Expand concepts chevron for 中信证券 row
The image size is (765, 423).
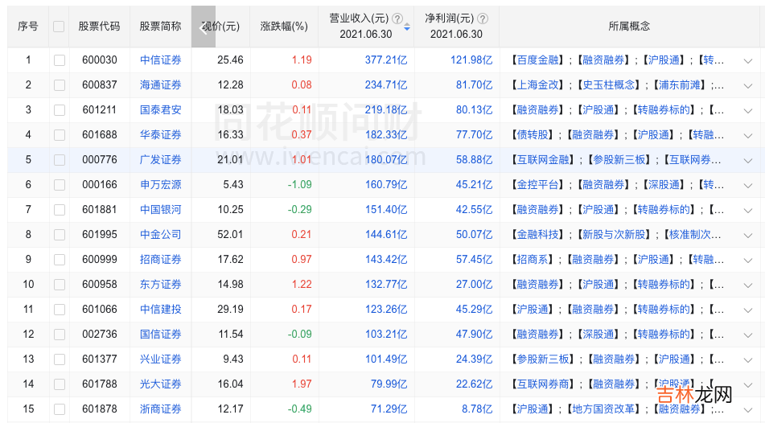[x=747, y=60]
